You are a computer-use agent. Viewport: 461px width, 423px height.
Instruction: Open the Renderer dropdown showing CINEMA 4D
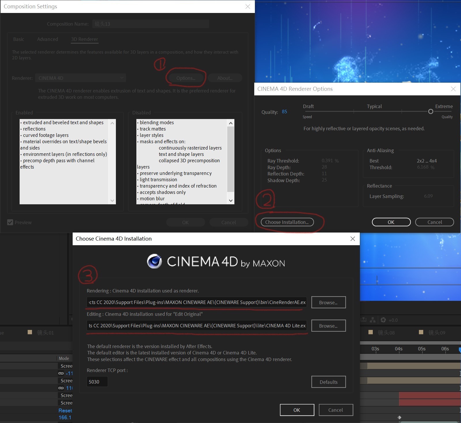(x=80, y=78)
